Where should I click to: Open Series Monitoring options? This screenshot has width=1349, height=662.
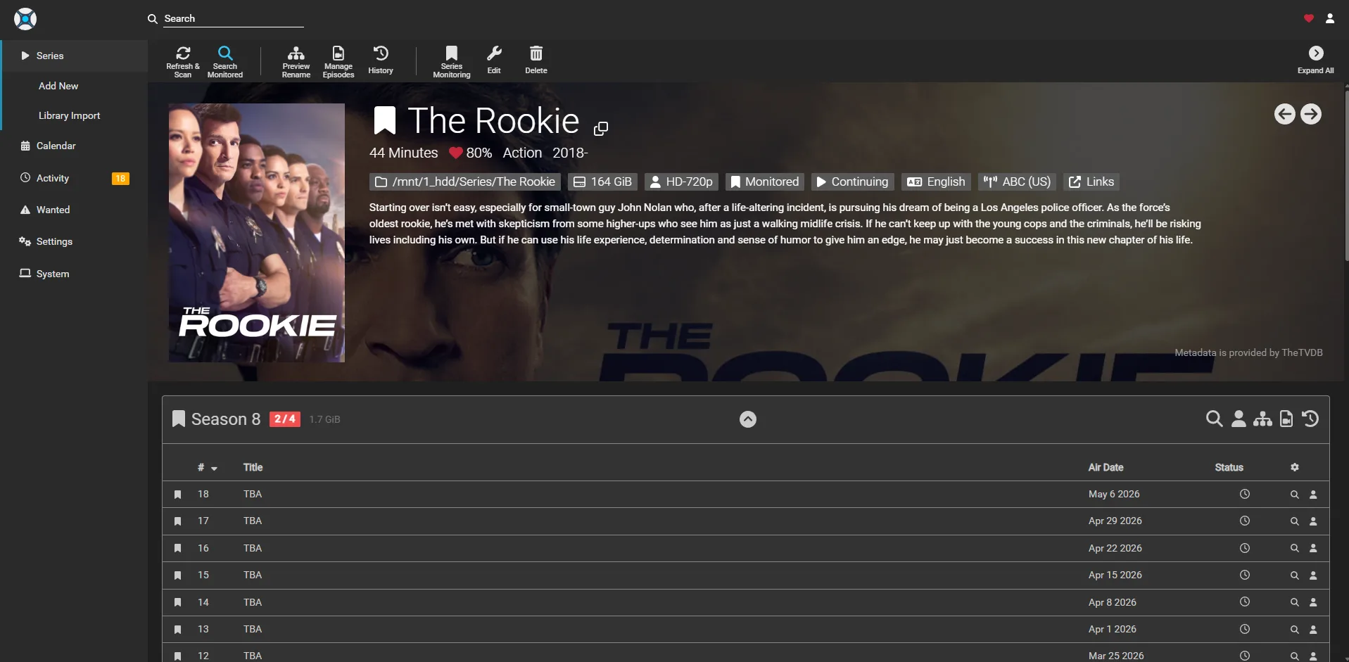click(x=452, y=61)
